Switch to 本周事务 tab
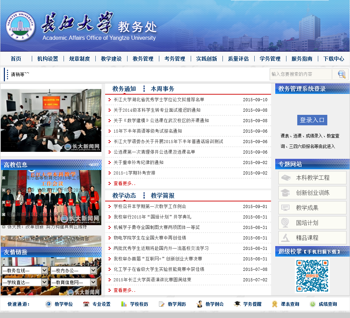 click(162, 89)
